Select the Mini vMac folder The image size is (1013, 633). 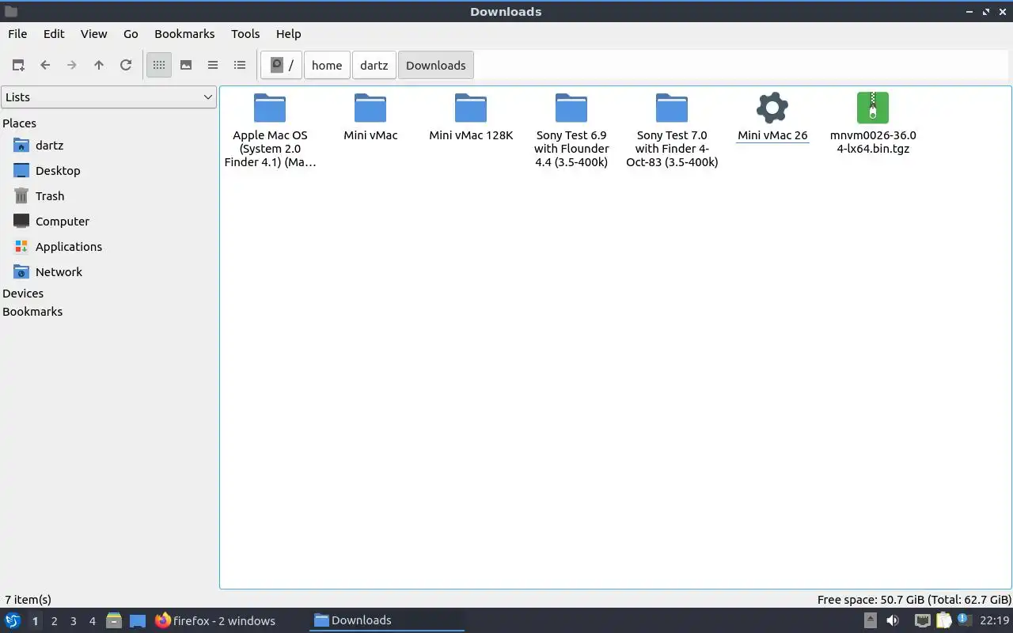(x=370, y=117)
